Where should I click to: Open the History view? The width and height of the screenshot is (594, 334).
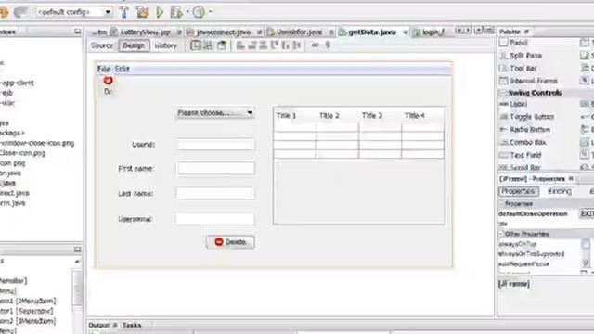pyautogui.click(x=165, y=45)
